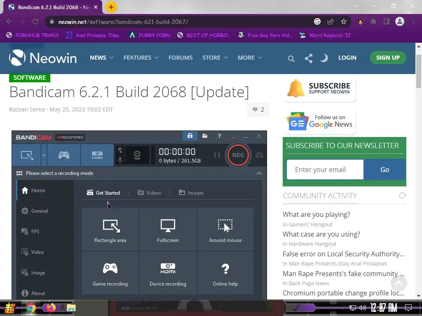Expand the NEWS menu

pos(102,58)
